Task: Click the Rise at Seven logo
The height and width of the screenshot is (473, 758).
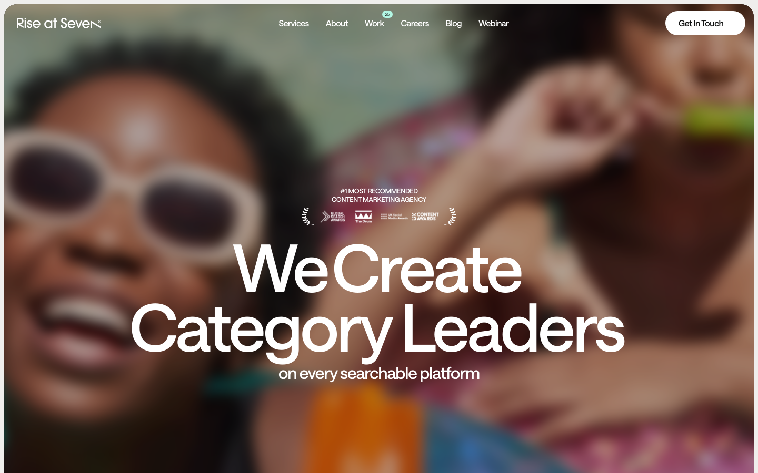Action: (x=58, y=23)
